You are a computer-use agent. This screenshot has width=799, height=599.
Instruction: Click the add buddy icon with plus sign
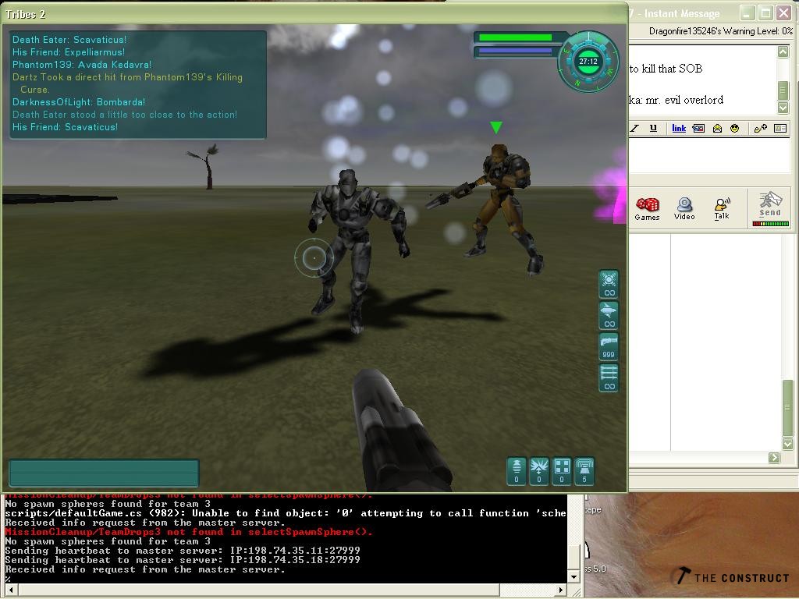pos(760,129)
